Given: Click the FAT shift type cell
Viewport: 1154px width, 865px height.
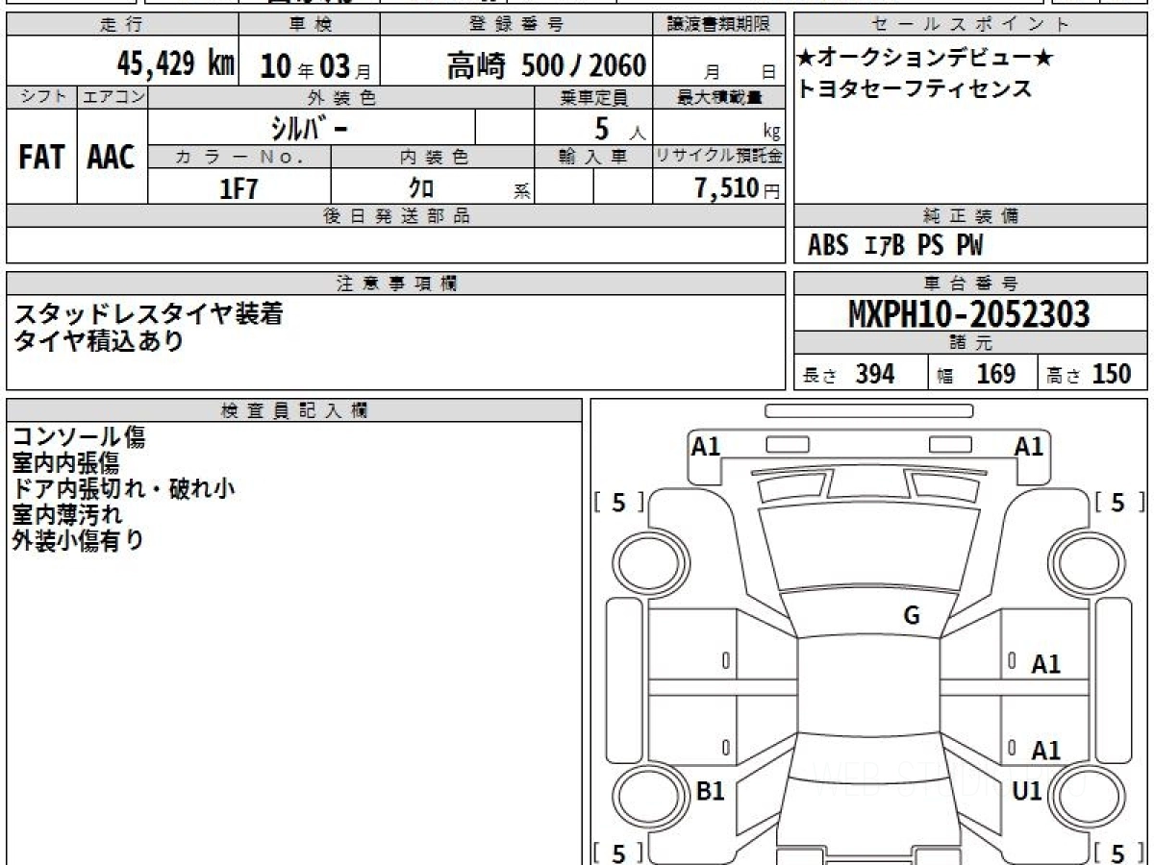Looking at the screenshot, I should (x=41, y=158).
